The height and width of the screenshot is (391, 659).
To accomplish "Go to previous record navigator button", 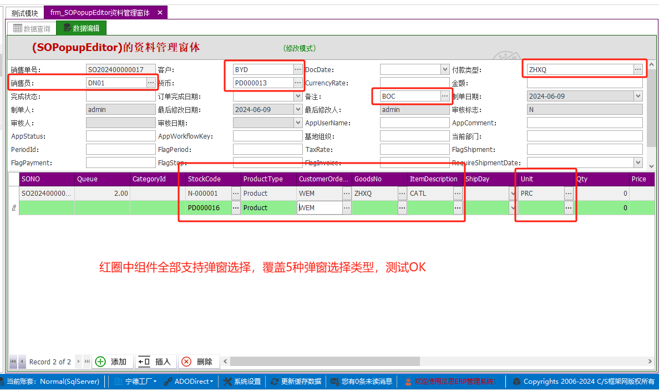I will pyautogui.click(x=22, y=362).
